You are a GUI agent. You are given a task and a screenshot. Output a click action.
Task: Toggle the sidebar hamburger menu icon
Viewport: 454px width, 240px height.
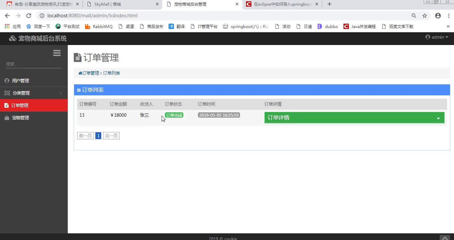[x=57, y=53]
